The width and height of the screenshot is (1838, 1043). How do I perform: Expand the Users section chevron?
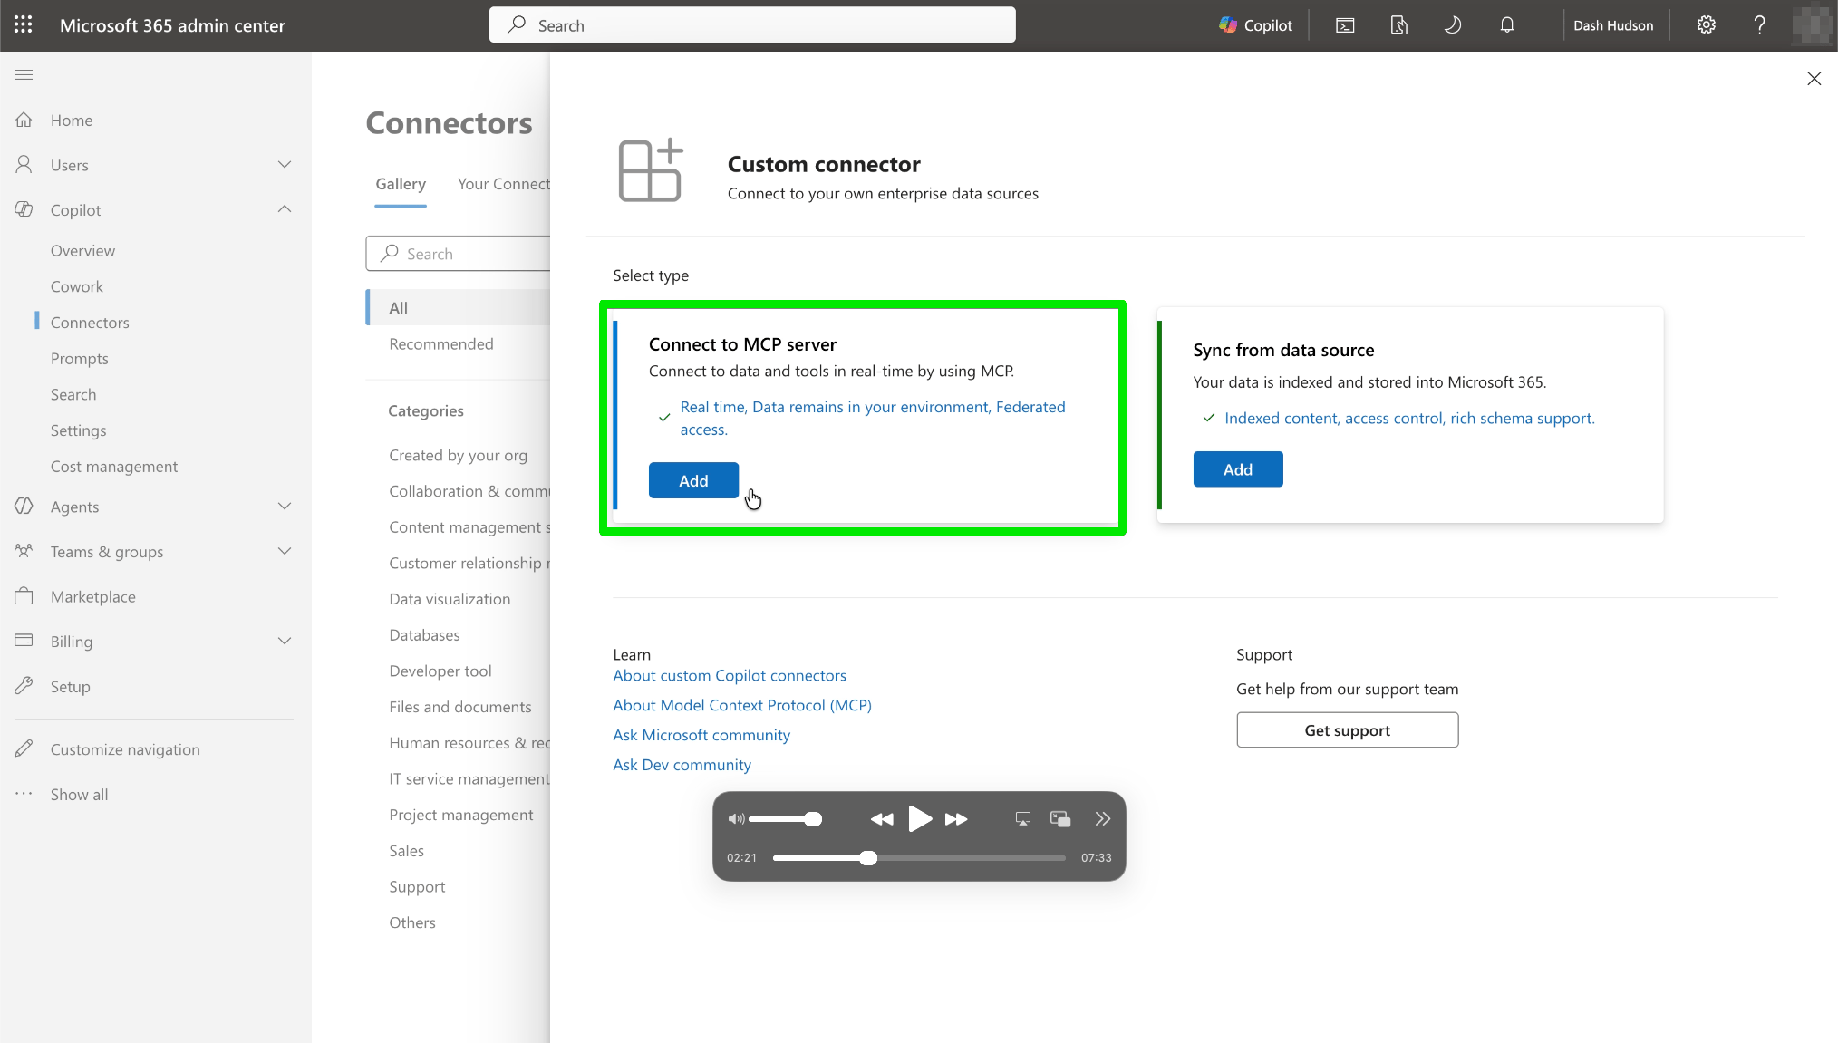pyautogui.click(x=285, y=165)
